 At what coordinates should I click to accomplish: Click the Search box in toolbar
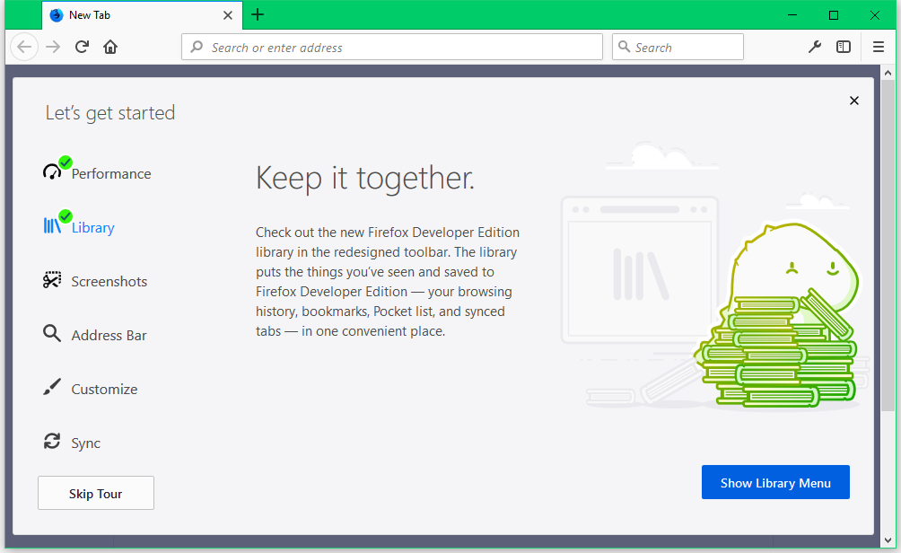(x=678, y=47)
